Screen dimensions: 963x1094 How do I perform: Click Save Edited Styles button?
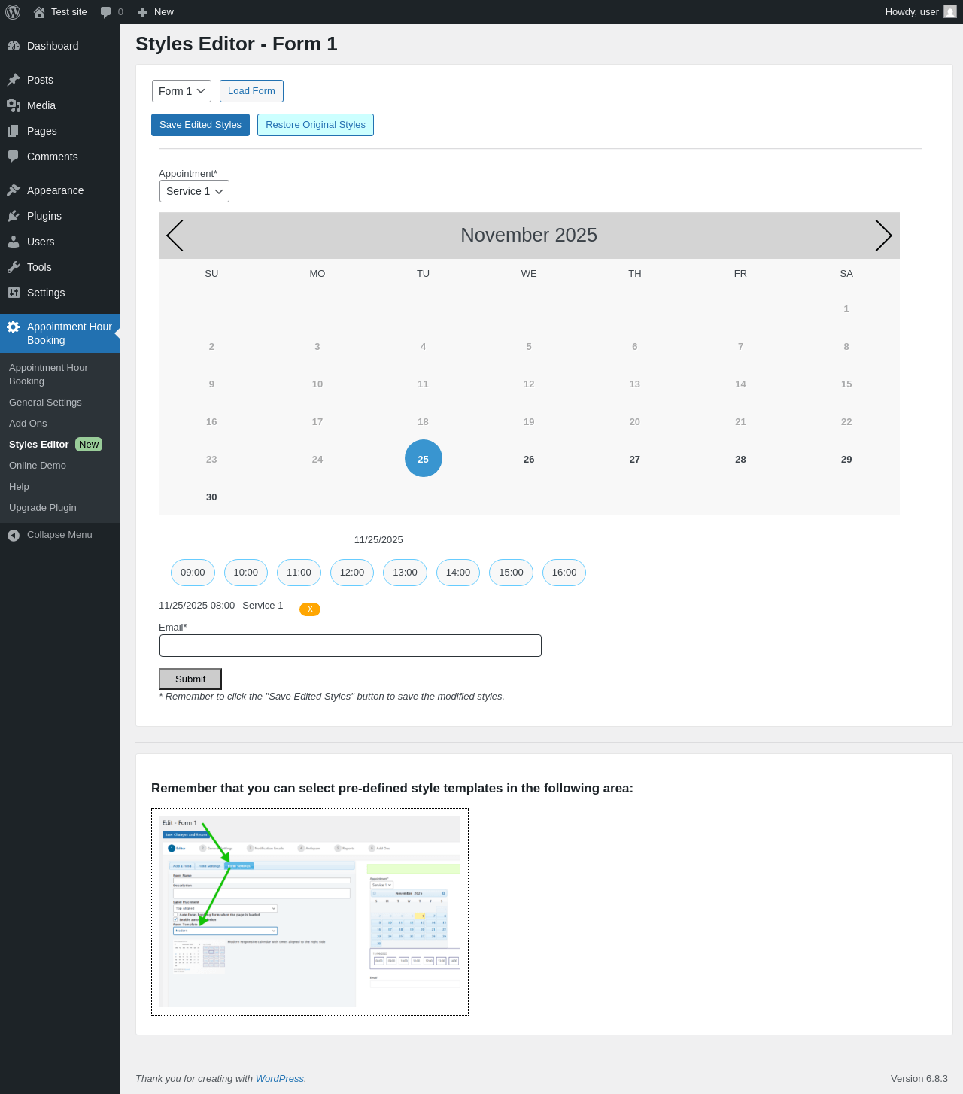tap(200, 125)
